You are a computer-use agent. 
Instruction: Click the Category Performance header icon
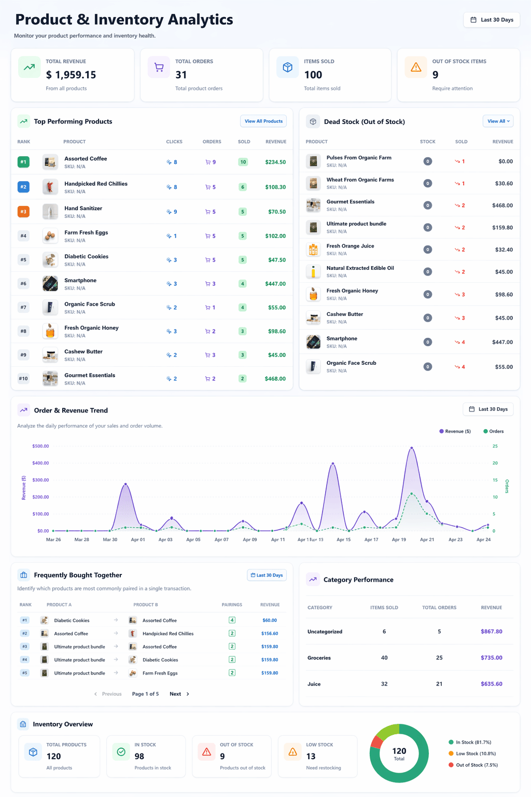[x=313, y=580]
